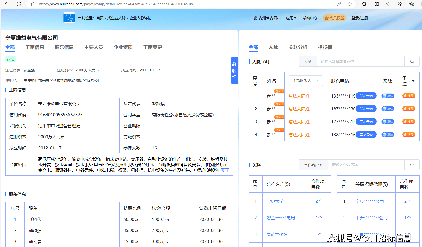This screenshot has height=247, width=422.
Task: Open 贺兰******电局 partner link
Action: [x=281, y=218]
